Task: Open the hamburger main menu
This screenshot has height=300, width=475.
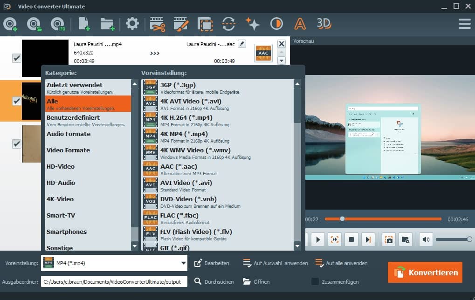Action: coord(464,24)
